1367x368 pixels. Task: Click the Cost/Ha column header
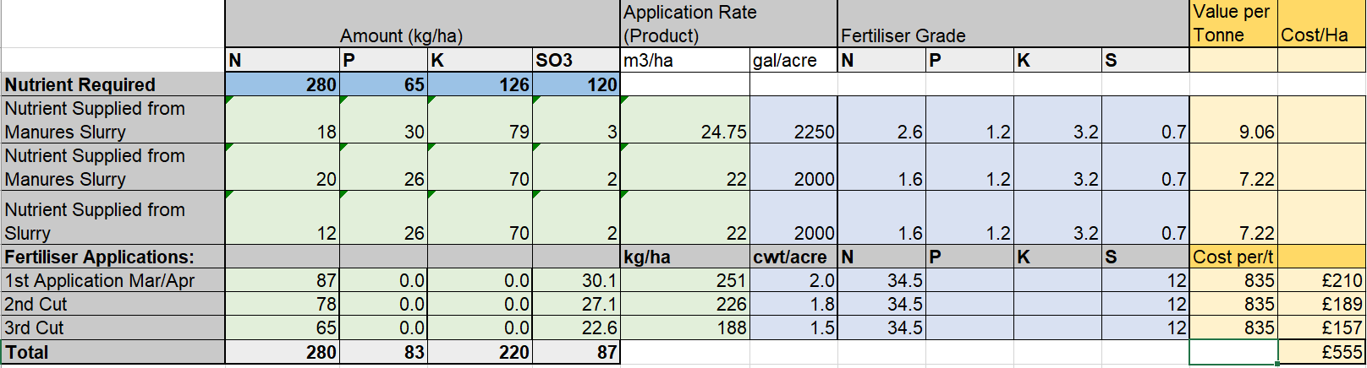(1320, 24)
